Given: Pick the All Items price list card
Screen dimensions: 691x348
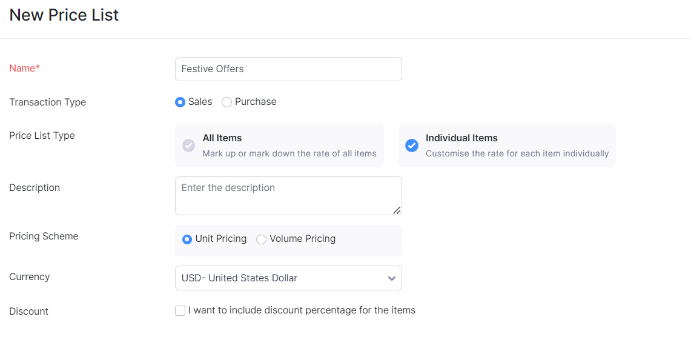Looking at the screenshot, I should point(279,146).
